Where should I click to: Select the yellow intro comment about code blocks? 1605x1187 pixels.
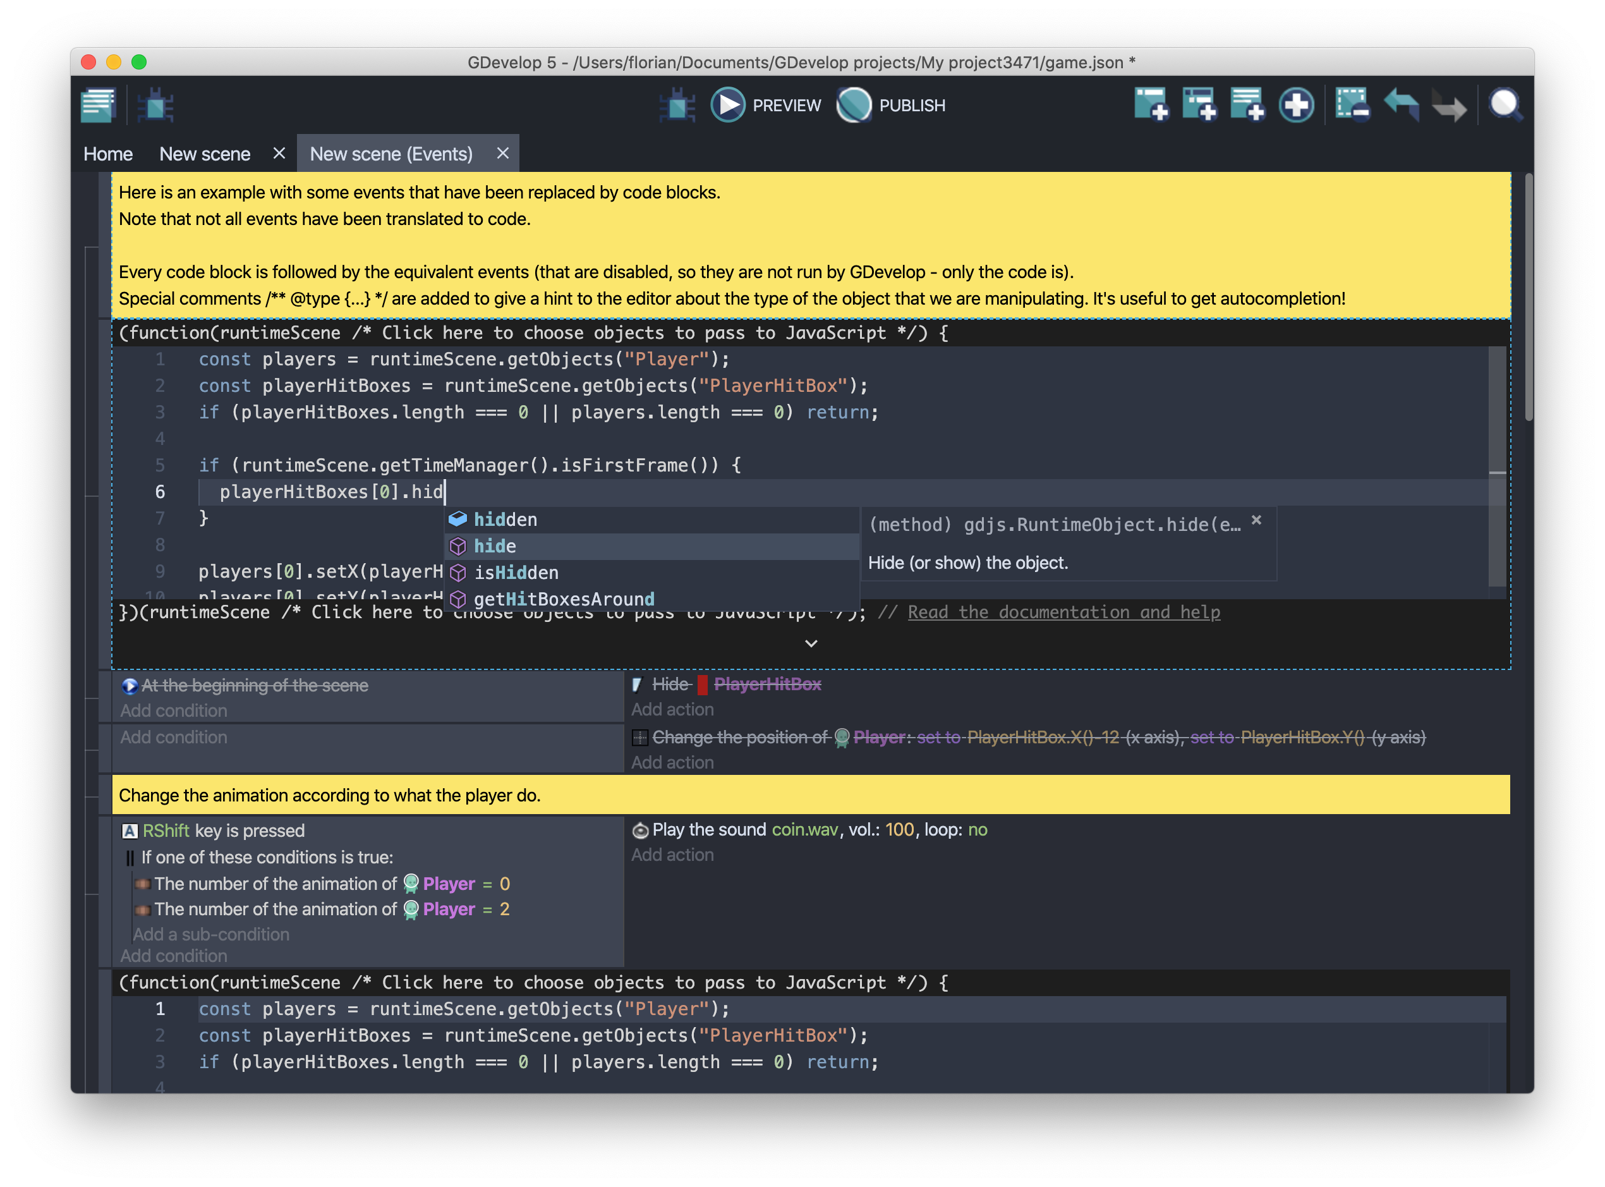tap(811, 245)
